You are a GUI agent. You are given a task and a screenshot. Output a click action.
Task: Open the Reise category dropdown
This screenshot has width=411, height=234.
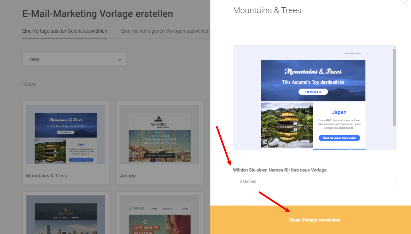74,59
